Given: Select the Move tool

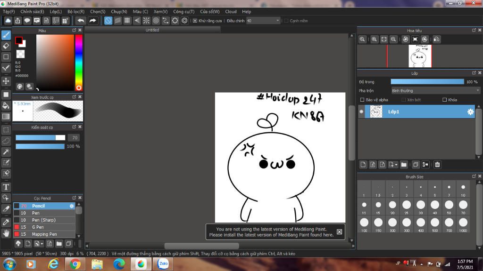Looking at the screenshot, I should pyautogui.click(x=6, y=81).
